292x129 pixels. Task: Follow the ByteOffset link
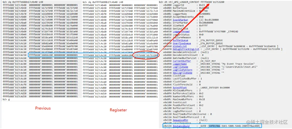[180, 88]
